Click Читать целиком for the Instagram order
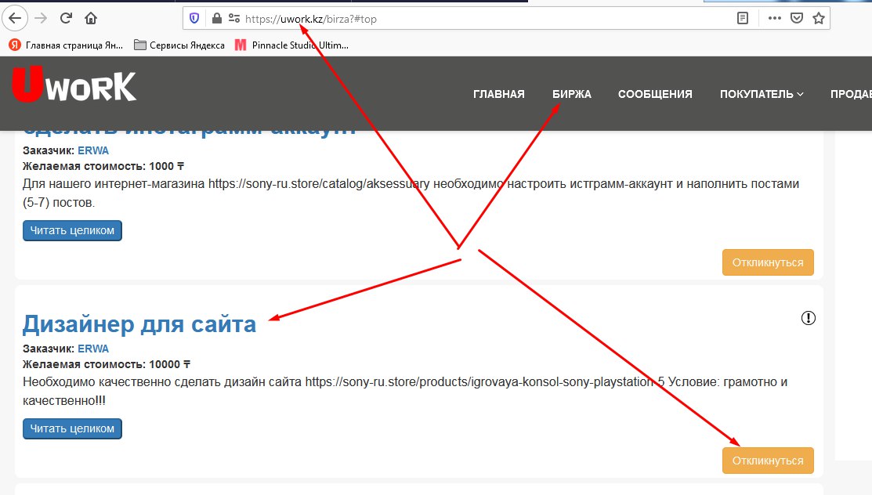This screenshot has width=872, height=495. point(72,230)
